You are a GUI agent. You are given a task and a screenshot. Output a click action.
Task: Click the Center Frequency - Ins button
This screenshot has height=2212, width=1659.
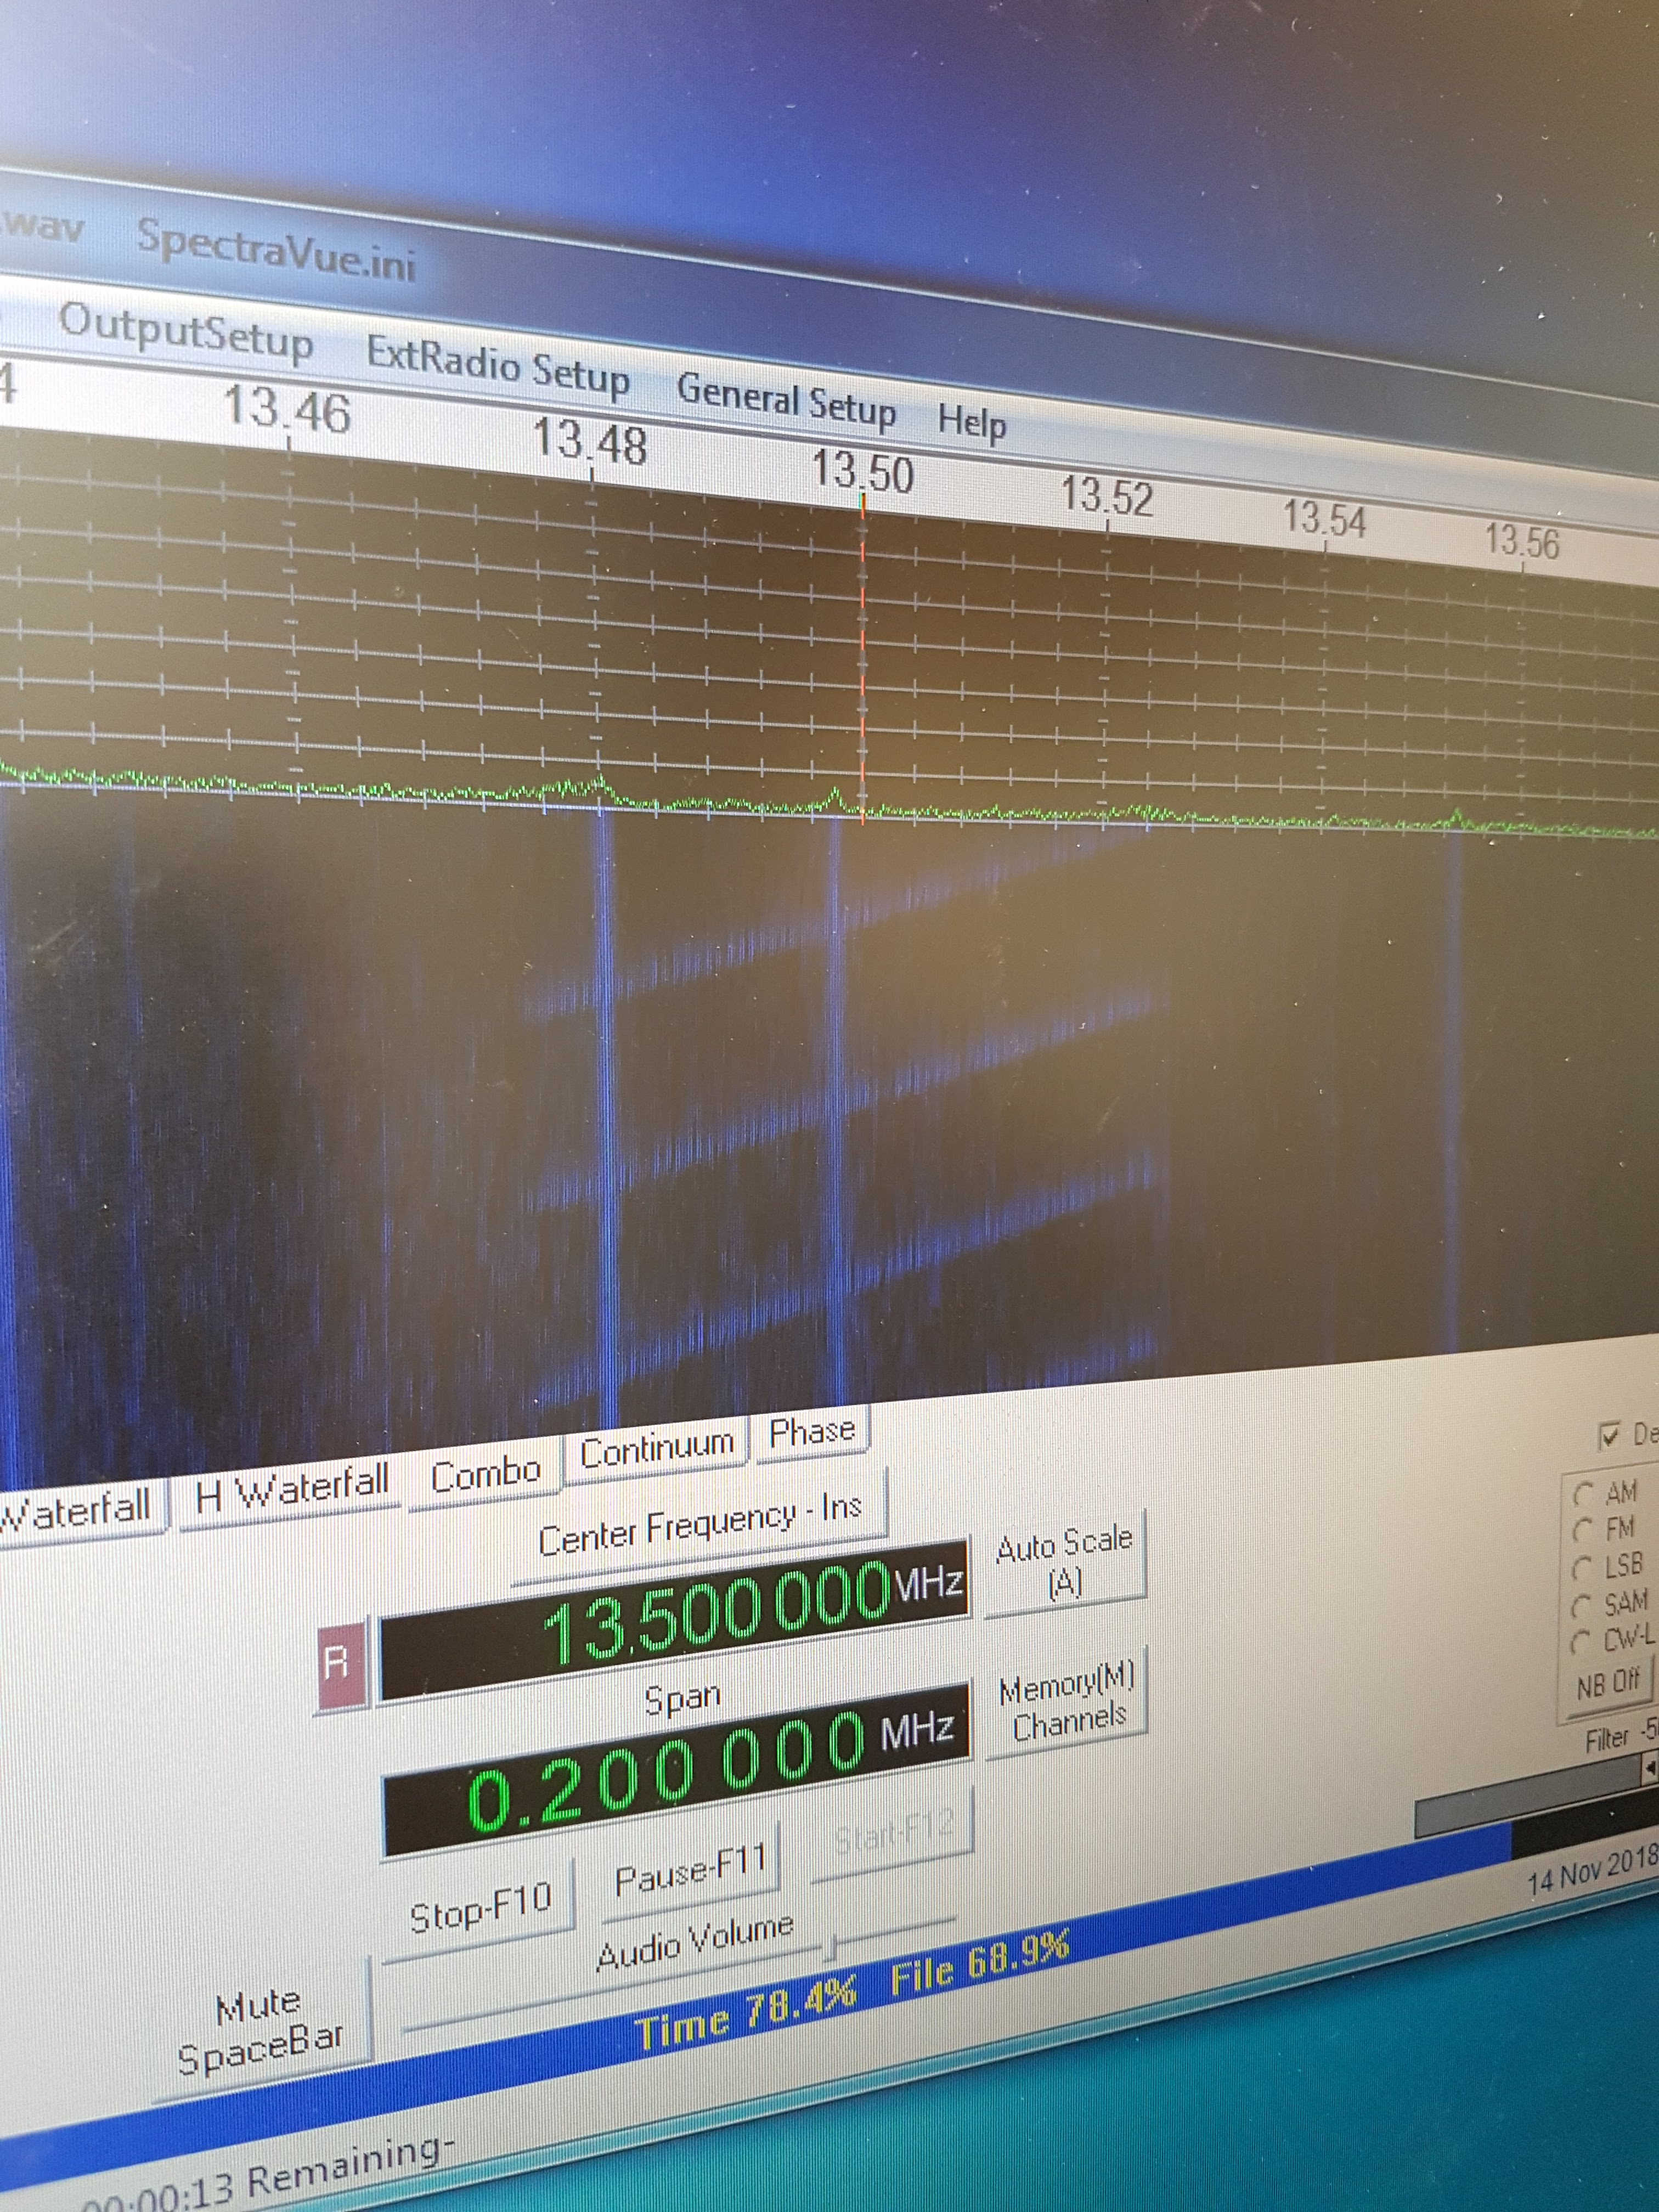pos(699,1525)
